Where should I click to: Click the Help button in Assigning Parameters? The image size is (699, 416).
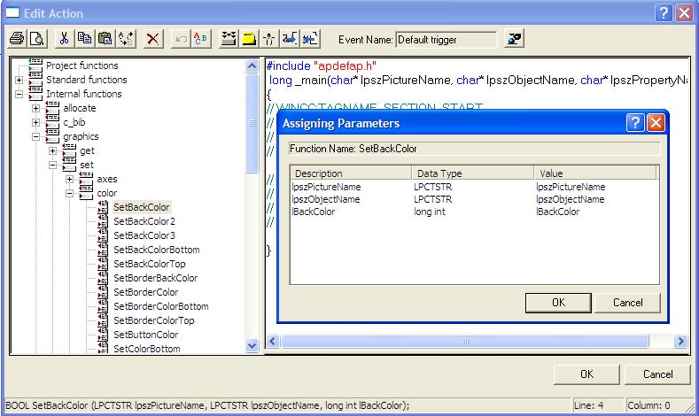pyautogui.click(x=635, y=122)
